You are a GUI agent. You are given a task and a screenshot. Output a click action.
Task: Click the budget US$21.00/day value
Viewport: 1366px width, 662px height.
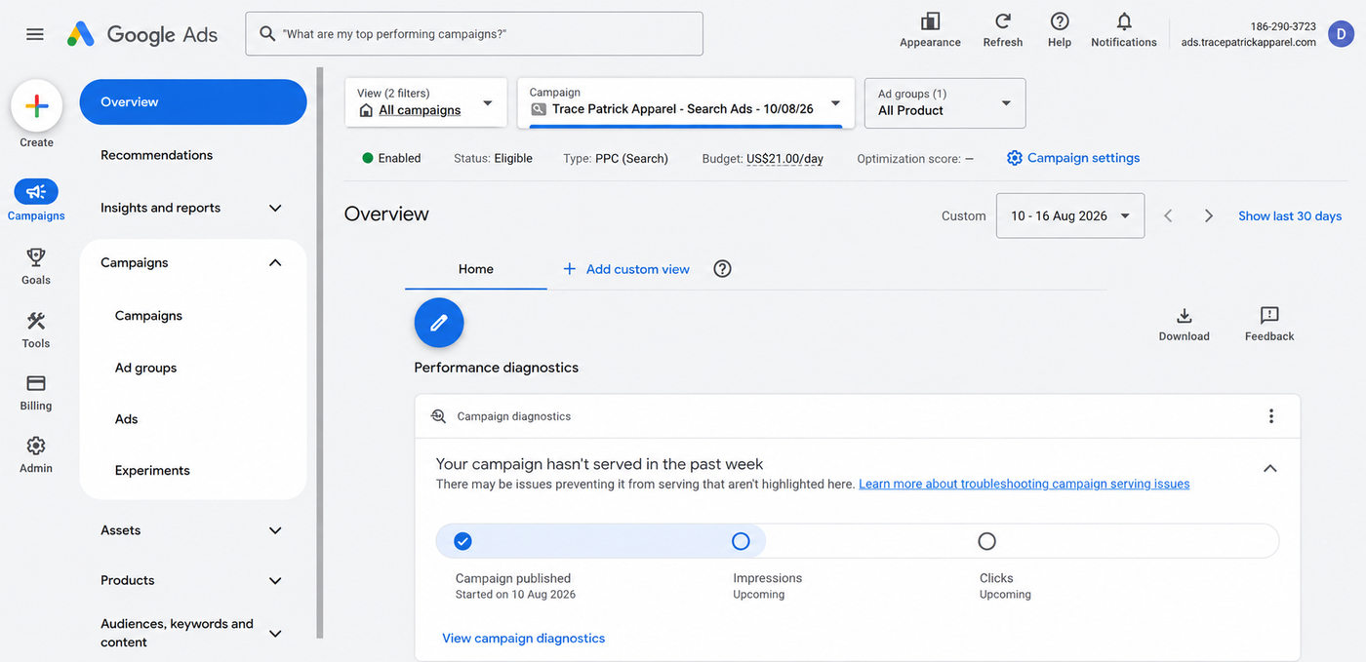click(x=785, y=158)
